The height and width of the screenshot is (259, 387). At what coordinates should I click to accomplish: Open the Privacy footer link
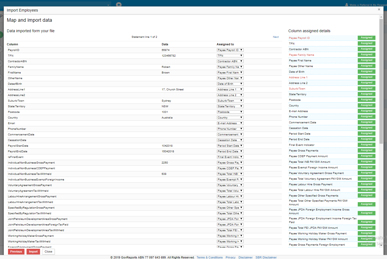pyautogui.click(x=230, y=257)
